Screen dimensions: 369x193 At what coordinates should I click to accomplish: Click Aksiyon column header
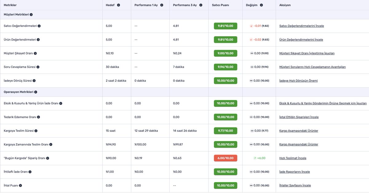click(x=285, y=5)
